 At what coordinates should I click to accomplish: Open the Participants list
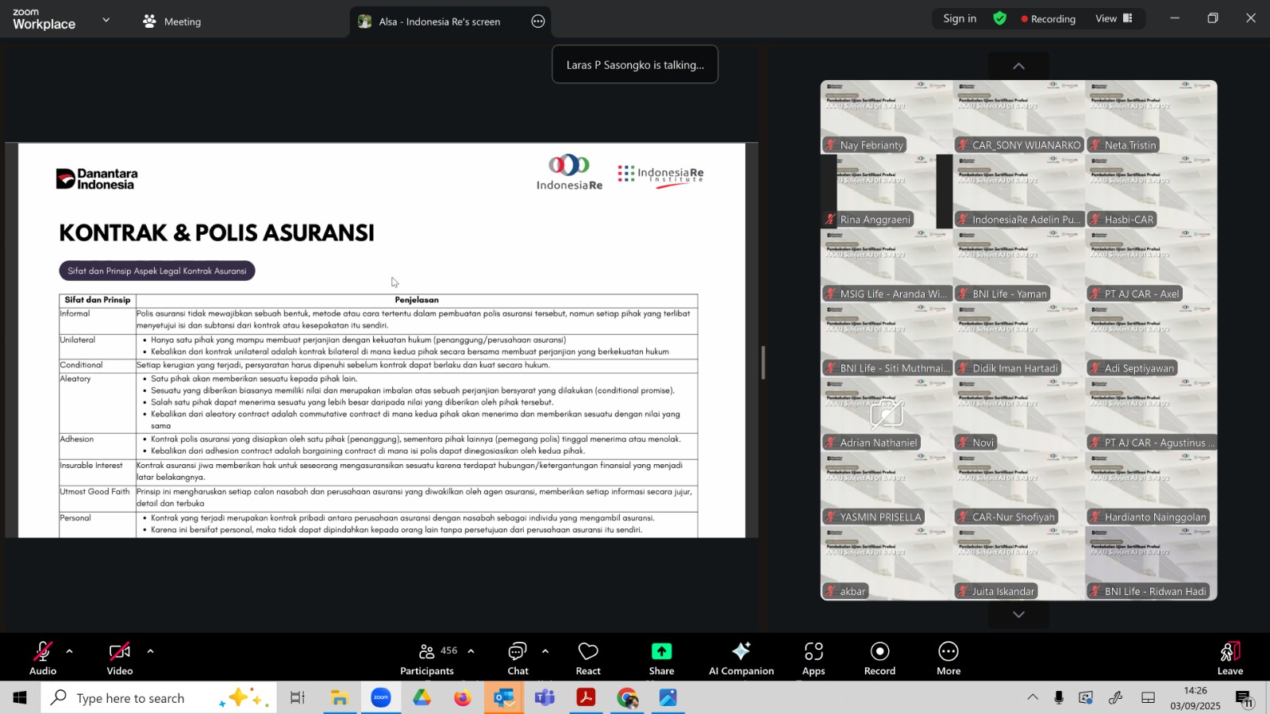click(x=428, y=658)
